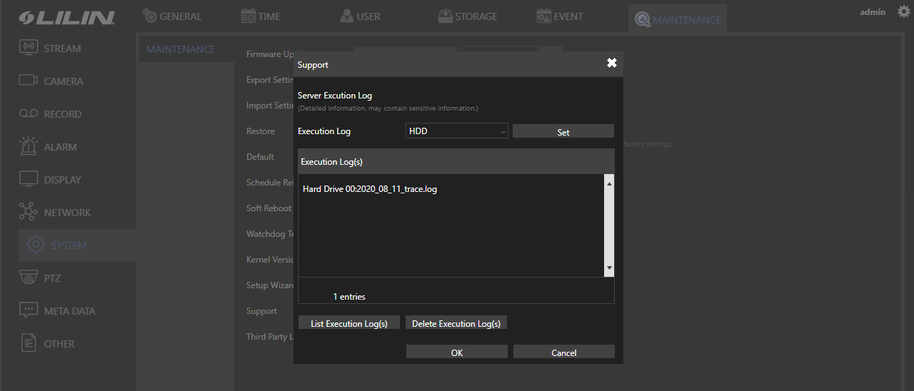Open the Alarm siren icon
Image resolution: width=914 pixels, height=391 pixels.
pyautogui.click(x=29, y=146)
